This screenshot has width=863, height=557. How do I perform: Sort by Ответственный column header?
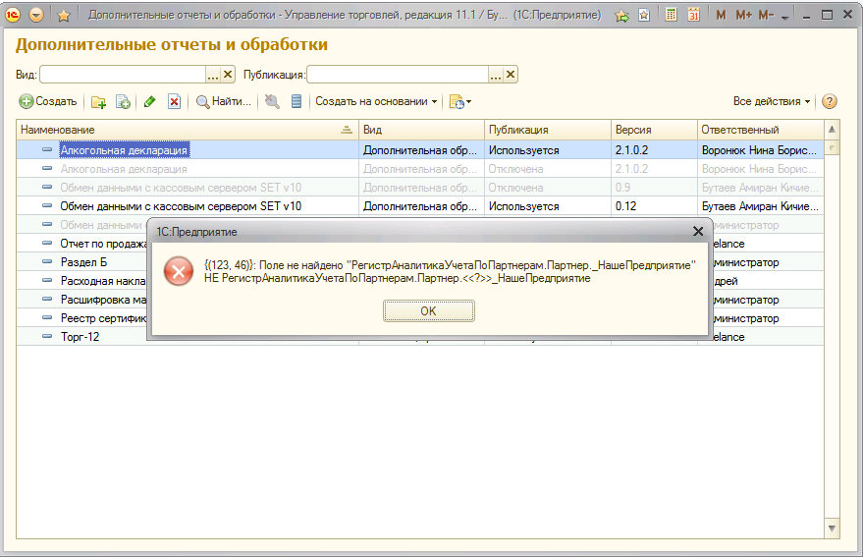pos(761,130)
